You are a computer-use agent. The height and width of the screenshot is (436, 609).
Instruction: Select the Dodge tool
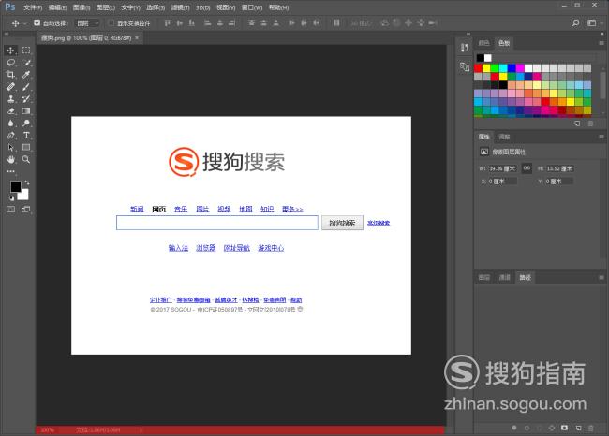click(26, 123)
